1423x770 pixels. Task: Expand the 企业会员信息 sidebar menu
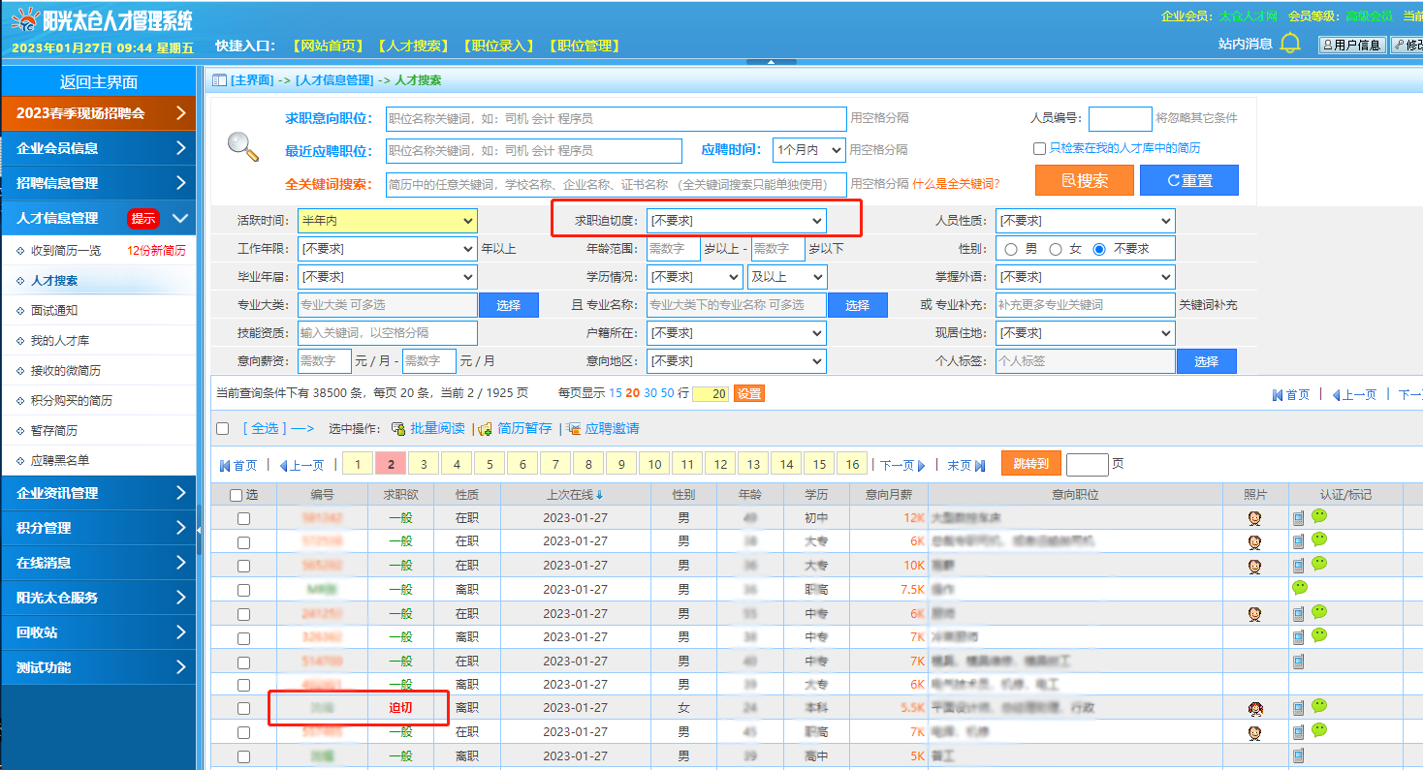point(98,148)
